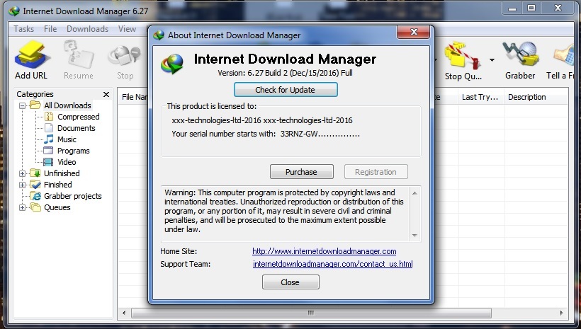The height and width of the screenshot is (329, 581).
Task: Click the Add URL toolbar icon
Action: point(31,60)
